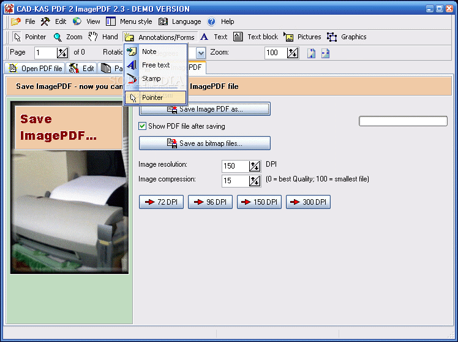Click the zoom value stepper

pyautogui.click(x=293, y=53)
